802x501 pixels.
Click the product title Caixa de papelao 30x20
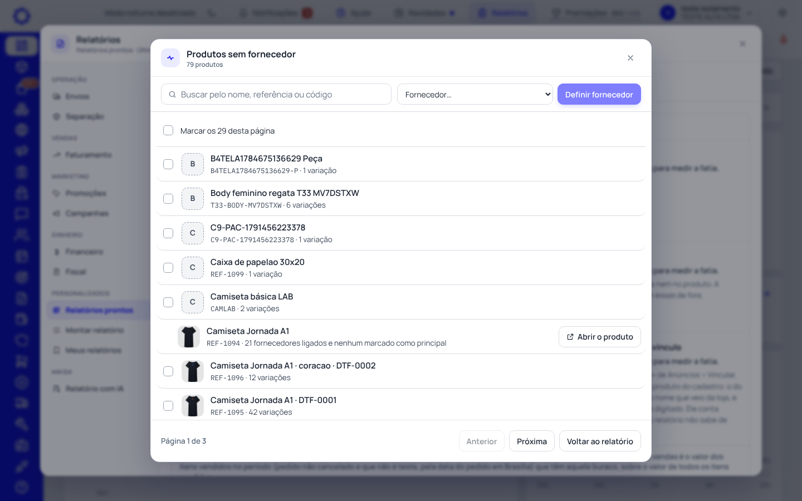pos(257,262)
